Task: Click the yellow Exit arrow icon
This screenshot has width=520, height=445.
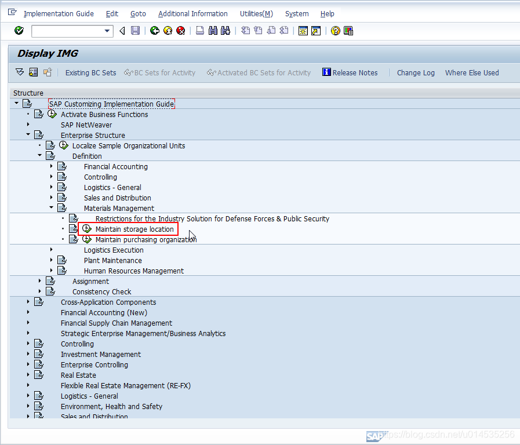Action: click(168, 31)
